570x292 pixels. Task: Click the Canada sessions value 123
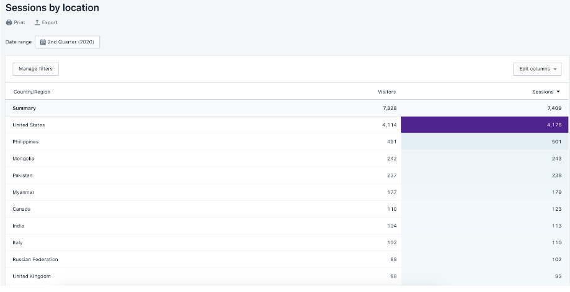556,209
